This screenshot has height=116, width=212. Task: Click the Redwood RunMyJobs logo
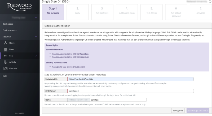pos(20,7)
